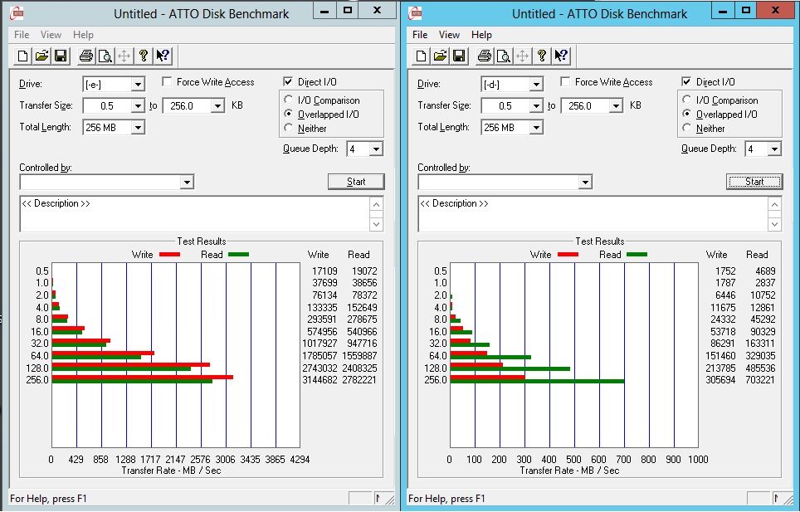Enable Force Write Access in right window
Screen dimensions: 800x512
(565, 81)
